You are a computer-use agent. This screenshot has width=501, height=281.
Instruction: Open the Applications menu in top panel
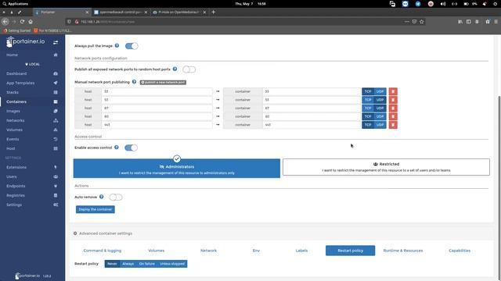pyautogui.click(x=16, y=4)
